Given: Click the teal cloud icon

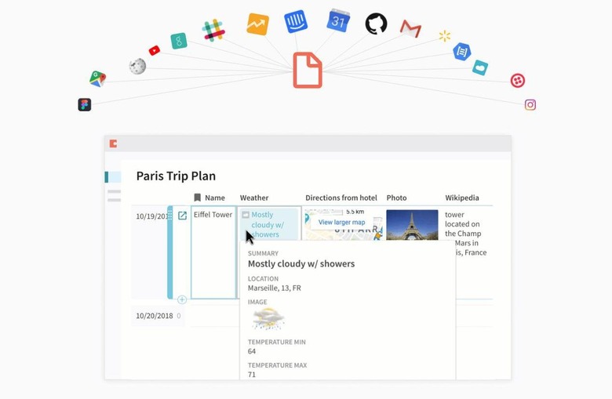Looking at the screenshot, I should click(x=480, y=67).
